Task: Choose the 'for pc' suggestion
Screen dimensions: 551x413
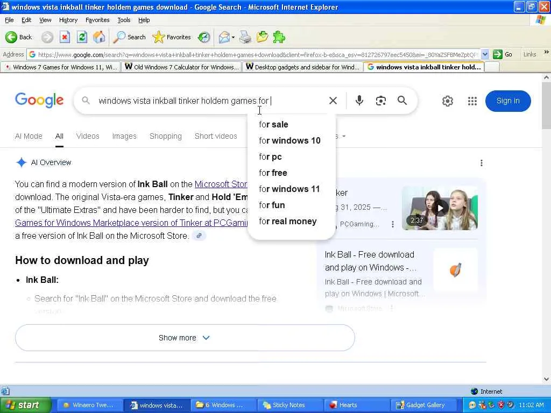Action: 292,156
